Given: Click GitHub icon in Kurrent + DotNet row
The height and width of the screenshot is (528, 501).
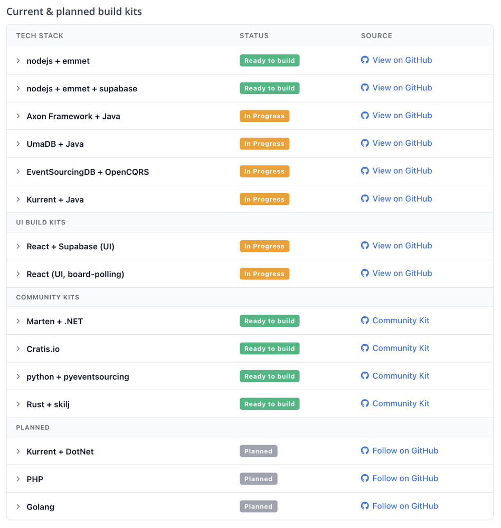Looking at the screenshot, I should click(365, 450).
